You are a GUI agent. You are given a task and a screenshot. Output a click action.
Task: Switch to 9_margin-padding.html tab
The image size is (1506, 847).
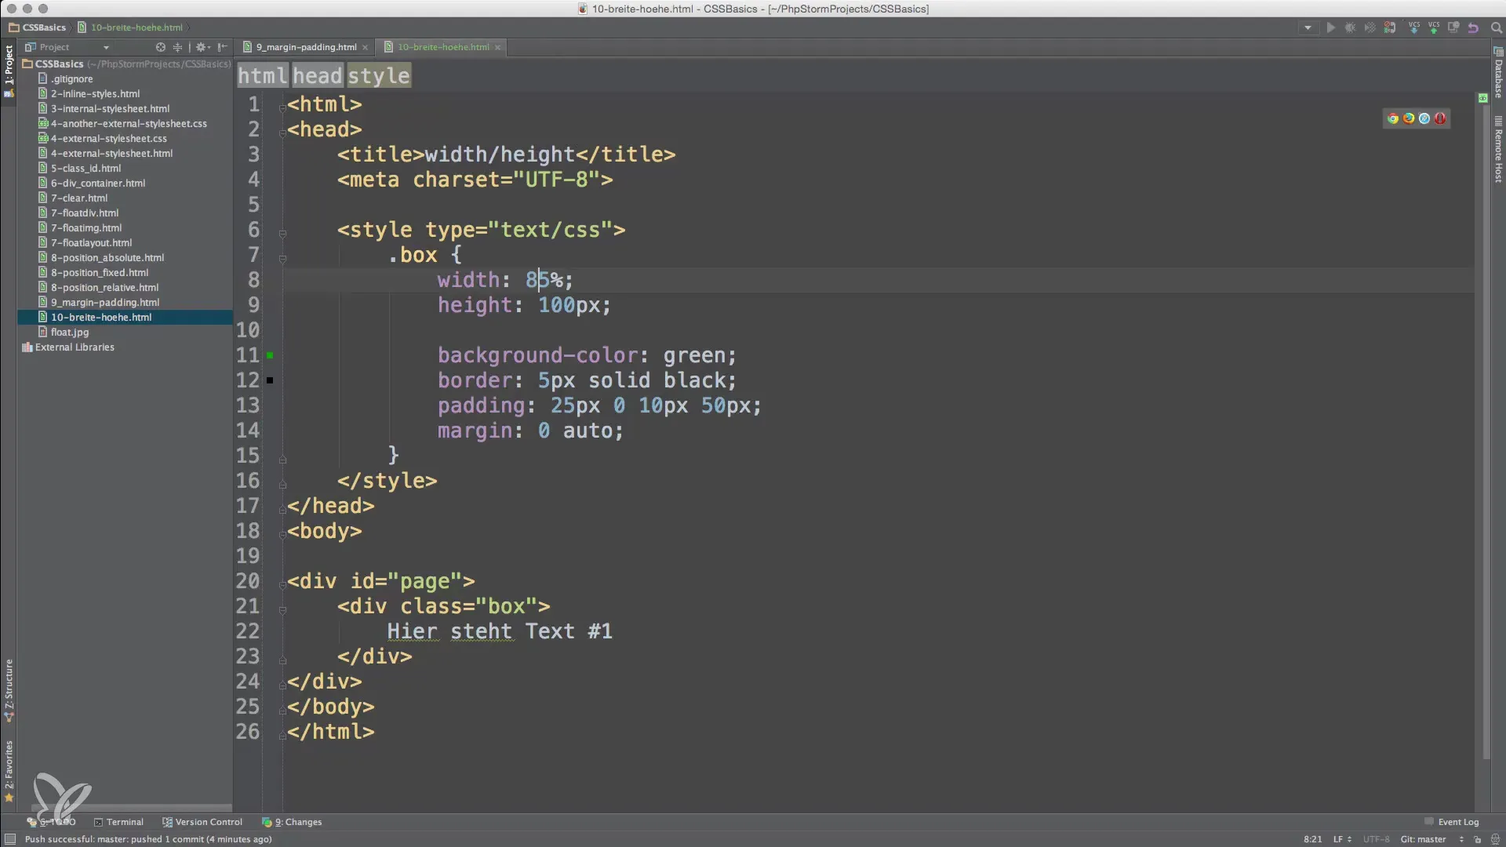pyautogui.click(x=306, y=47)
